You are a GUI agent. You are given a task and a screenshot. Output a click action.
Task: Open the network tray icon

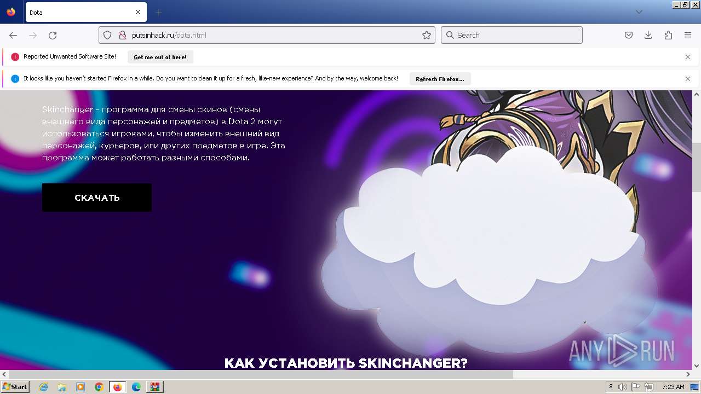(649, 387)
